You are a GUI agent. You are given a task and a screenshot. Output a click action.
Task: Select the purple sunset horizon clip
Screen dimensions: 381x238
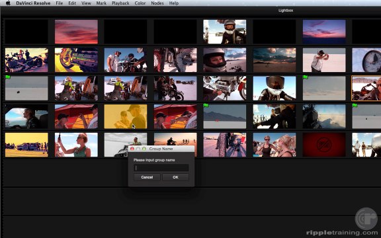pos(324,32)
